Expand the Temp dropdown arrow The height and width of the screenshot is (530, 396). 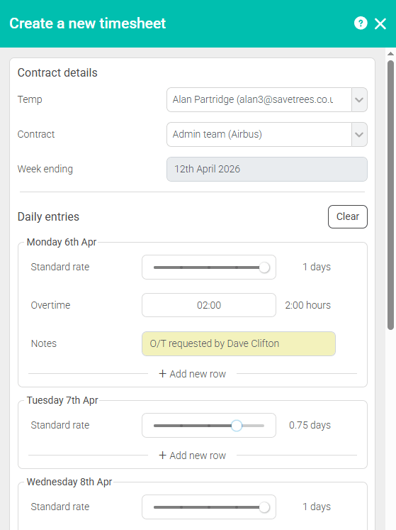(x=359, y=100)
